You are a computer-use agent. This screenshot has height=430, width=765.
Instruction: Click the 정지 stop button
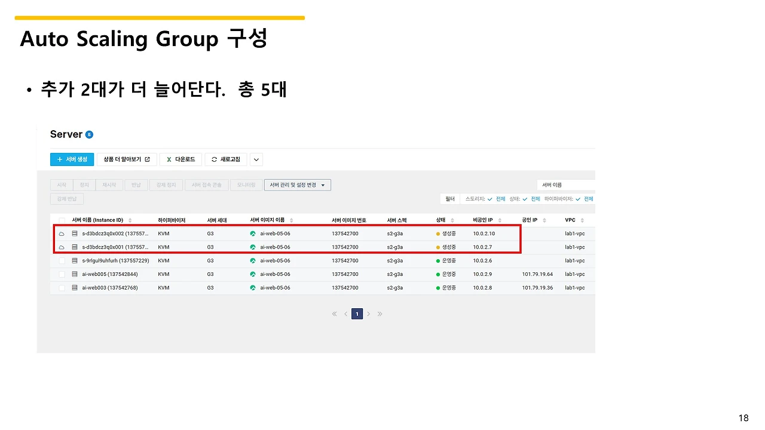(84, 185)
